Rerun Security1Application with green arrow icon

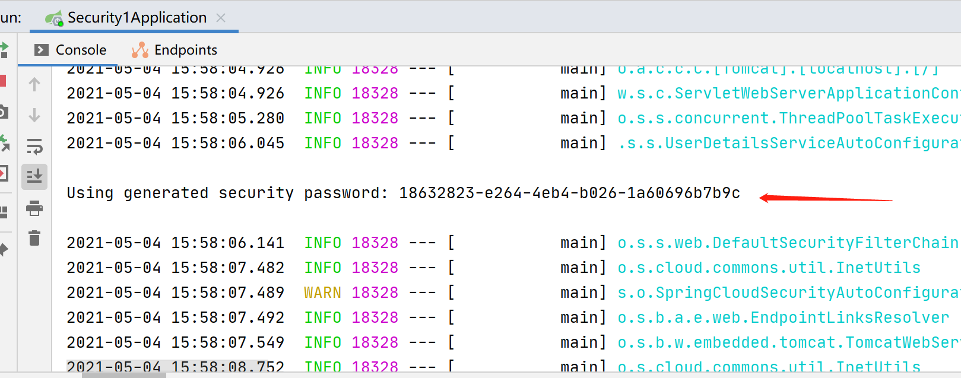[x=3, y=50]
